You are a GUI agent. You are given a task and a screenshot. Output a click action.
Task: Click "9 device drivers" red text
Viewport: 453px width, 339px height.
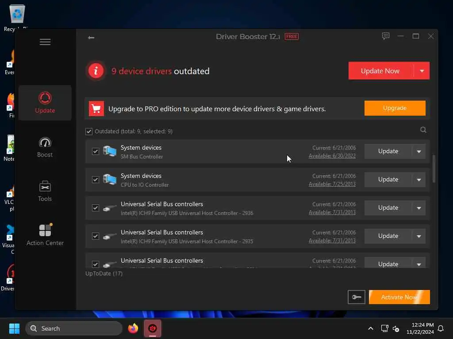[142, 71]
